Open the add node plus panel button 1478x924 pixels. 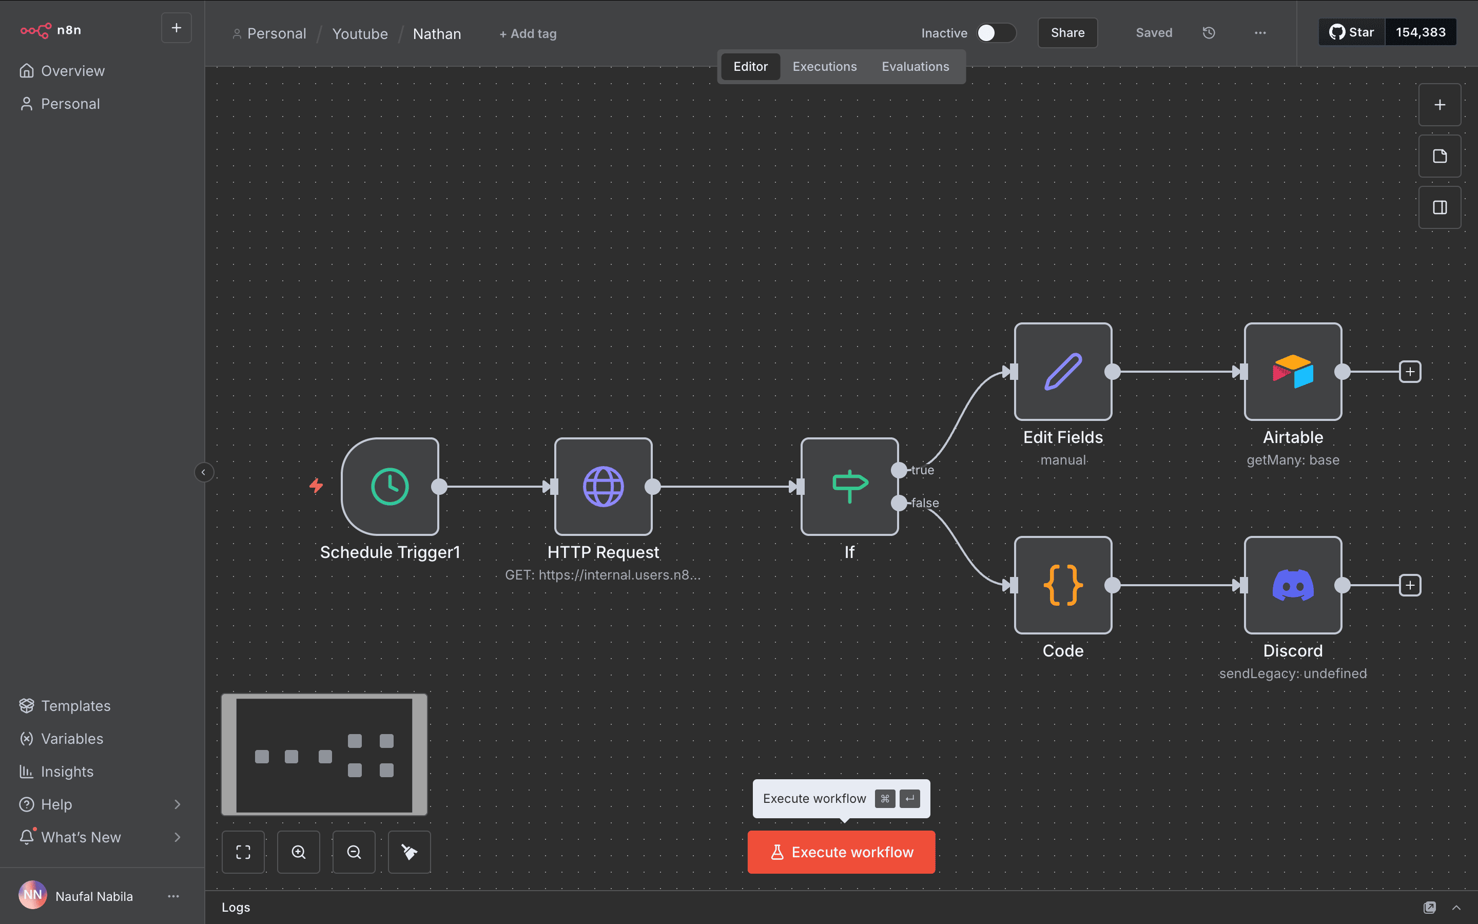pyautogui.click(x=1440, y=105)
